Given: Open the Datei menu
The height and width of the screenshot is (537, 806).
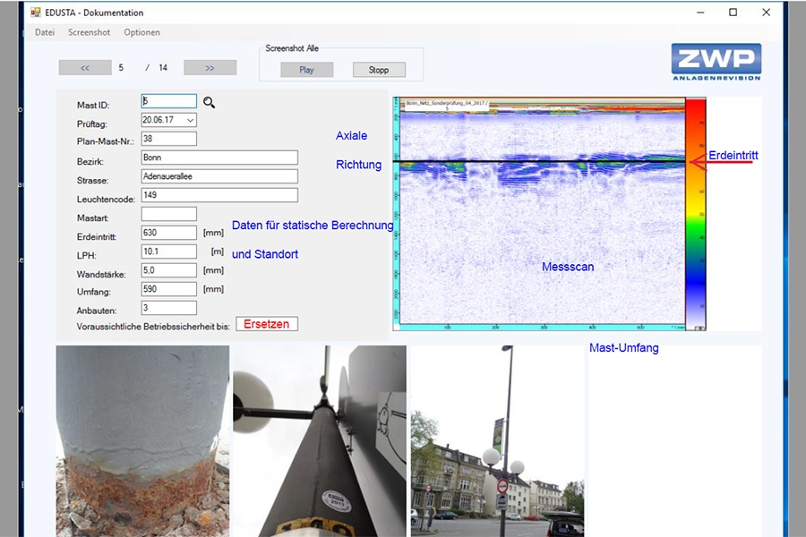Looking at the screenshot, I should point(45,32).
